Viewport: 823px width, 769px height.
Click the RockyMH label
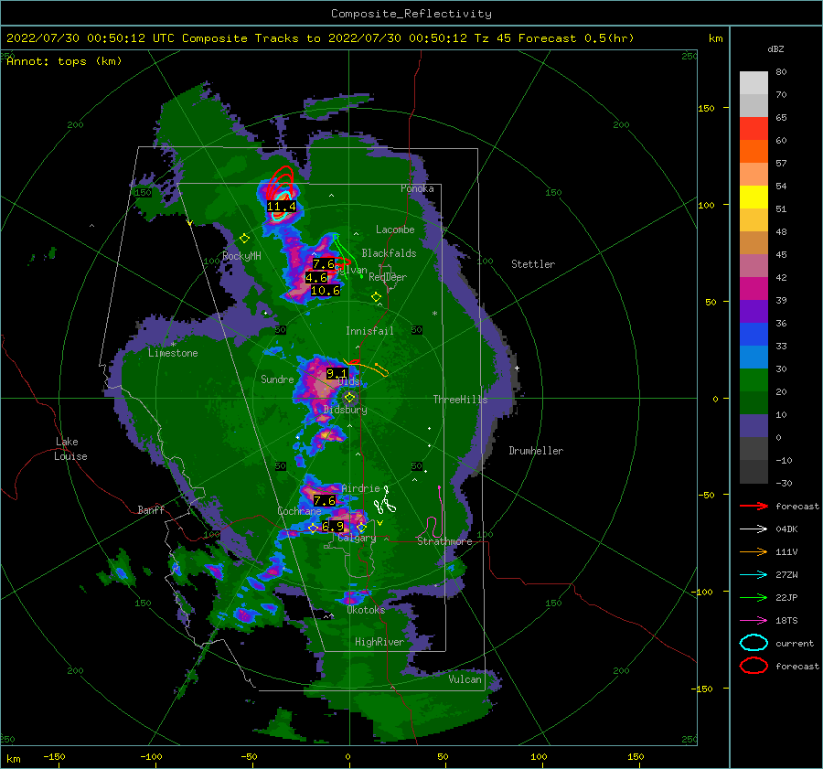point(241,256)
